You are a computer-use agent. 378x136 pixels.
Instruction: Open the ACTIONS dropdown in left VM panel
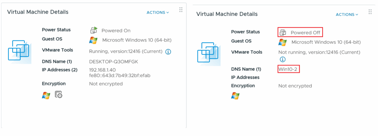point(158,12)
